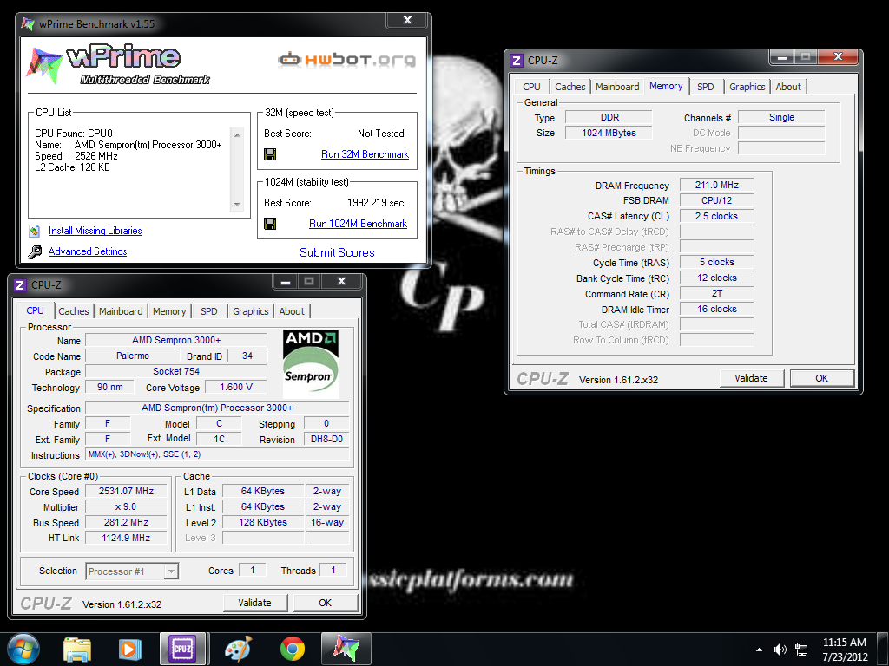Show hidden tray icons arrow

click(759, 650)
